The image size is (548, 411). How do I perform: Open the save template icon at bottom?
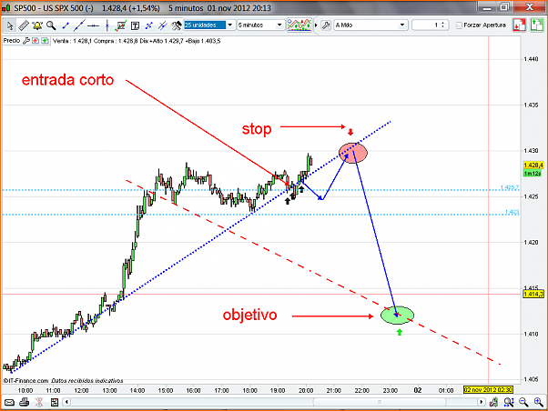[55, 402]
